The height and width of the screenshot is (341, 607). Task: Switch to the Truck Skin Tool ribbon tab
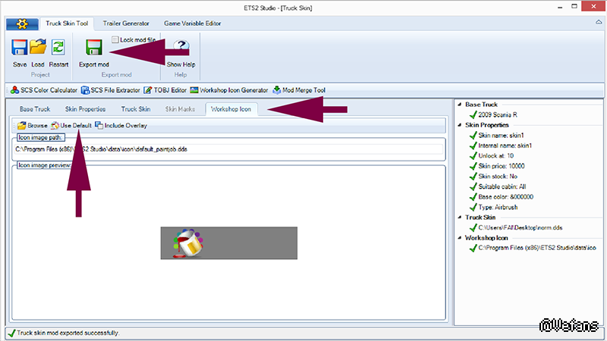67,23
